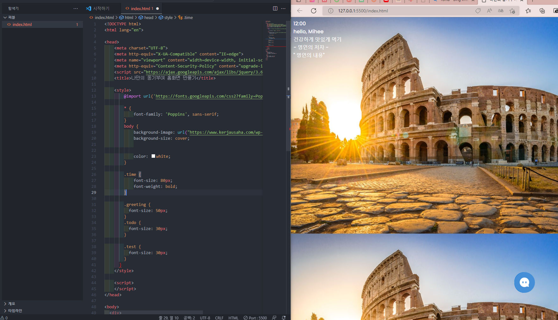Open explorer panel more actions menu
The height and width of the screenshot is (320, 558).
tap(76, 9)
